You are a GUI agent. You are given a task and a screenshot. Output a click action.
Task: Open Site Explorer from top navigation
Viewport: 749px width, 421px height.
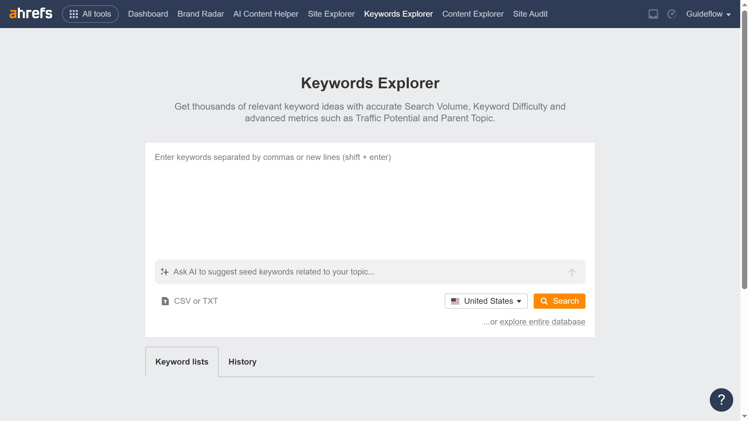pyautogui.click(x=331, y=14)
